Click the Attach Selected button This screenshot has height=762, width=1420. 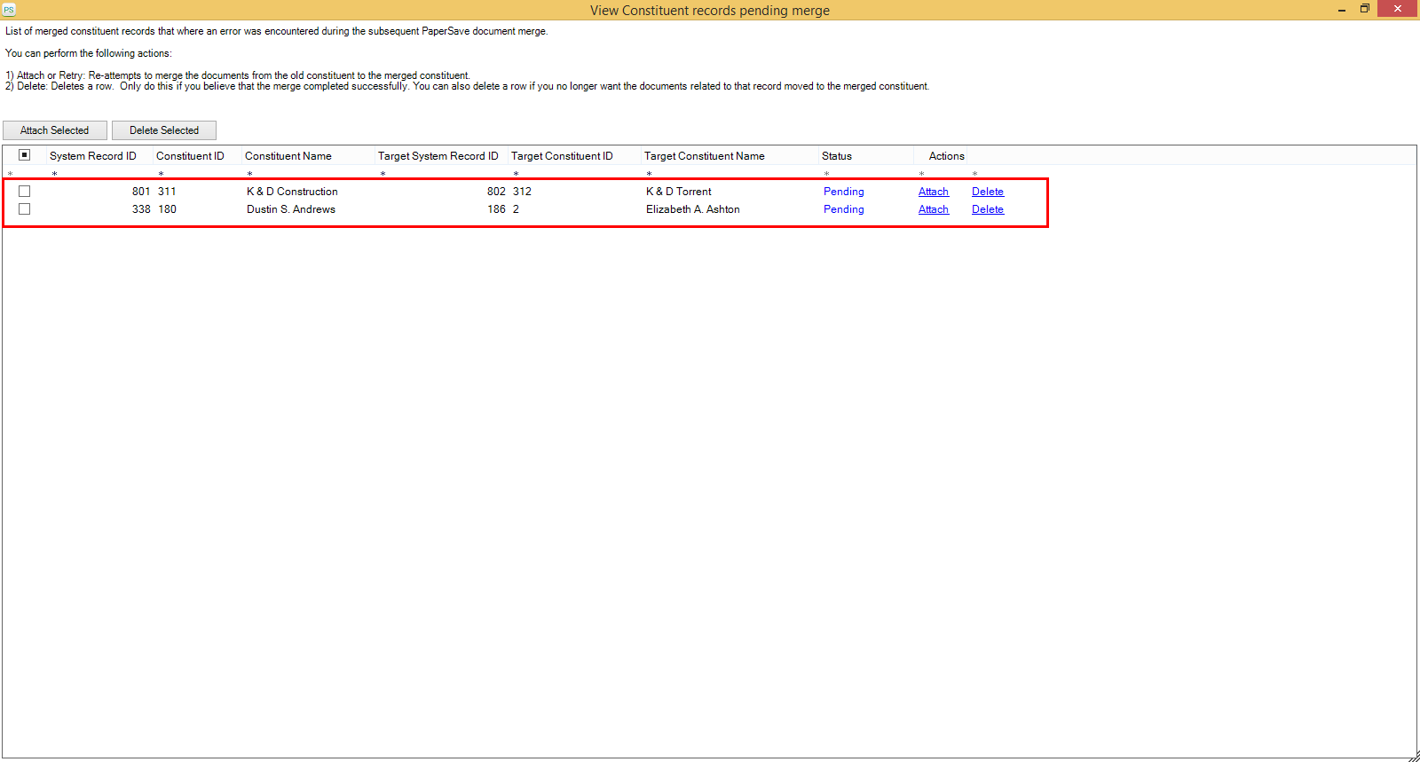[55, 130]
